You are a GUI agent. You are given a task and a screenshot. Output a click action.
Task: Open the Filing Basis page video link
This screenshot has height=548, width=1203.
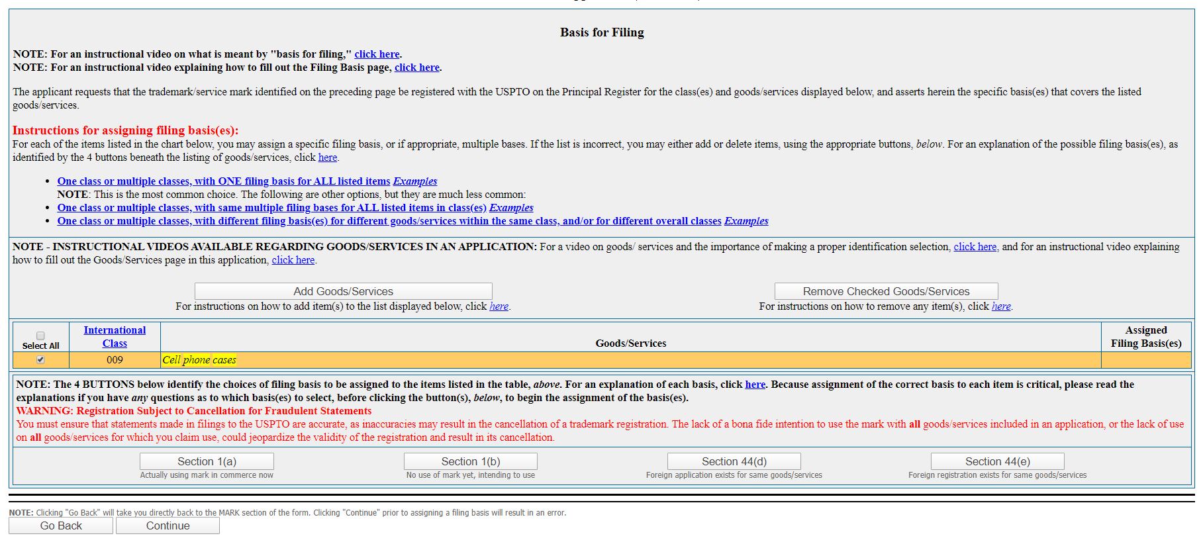[417, 68]
